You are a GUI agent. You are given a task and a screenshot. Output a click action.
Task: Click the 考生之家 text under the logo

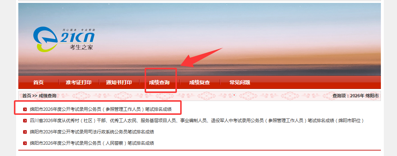[81, 47]
